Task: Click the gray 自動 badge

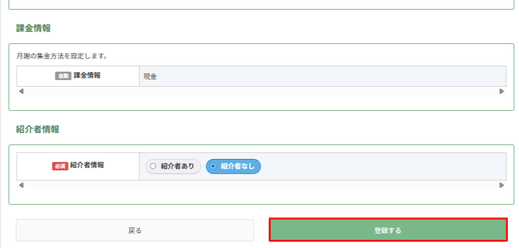Action: point(63,76)
